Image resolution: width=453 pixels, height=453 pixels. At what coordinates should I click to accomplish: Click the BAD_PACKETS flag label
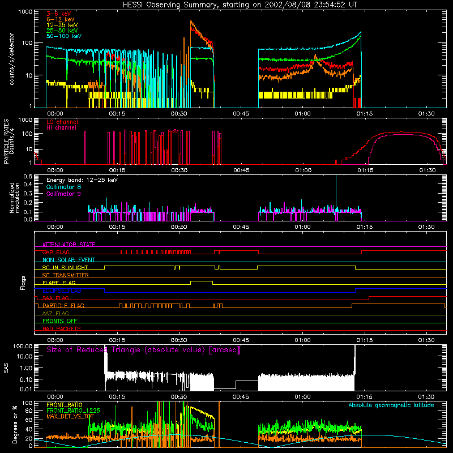[62, 328]
